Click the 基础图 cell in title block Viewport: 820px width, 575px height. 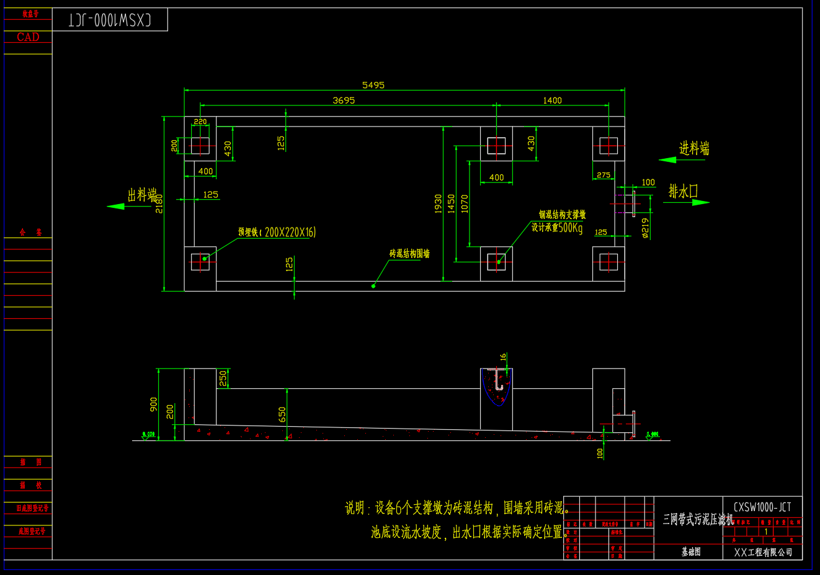coord(690,551)
